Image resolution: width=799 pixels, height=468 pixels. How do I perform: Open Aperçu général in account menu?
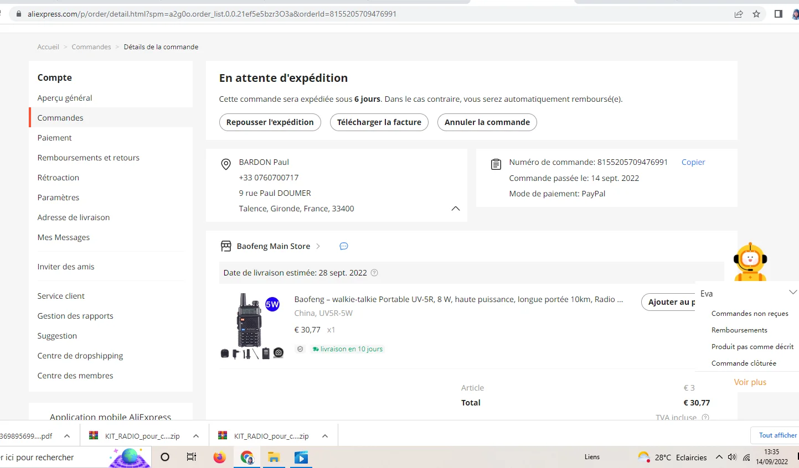pyautogui.click(x=65, y=98)
